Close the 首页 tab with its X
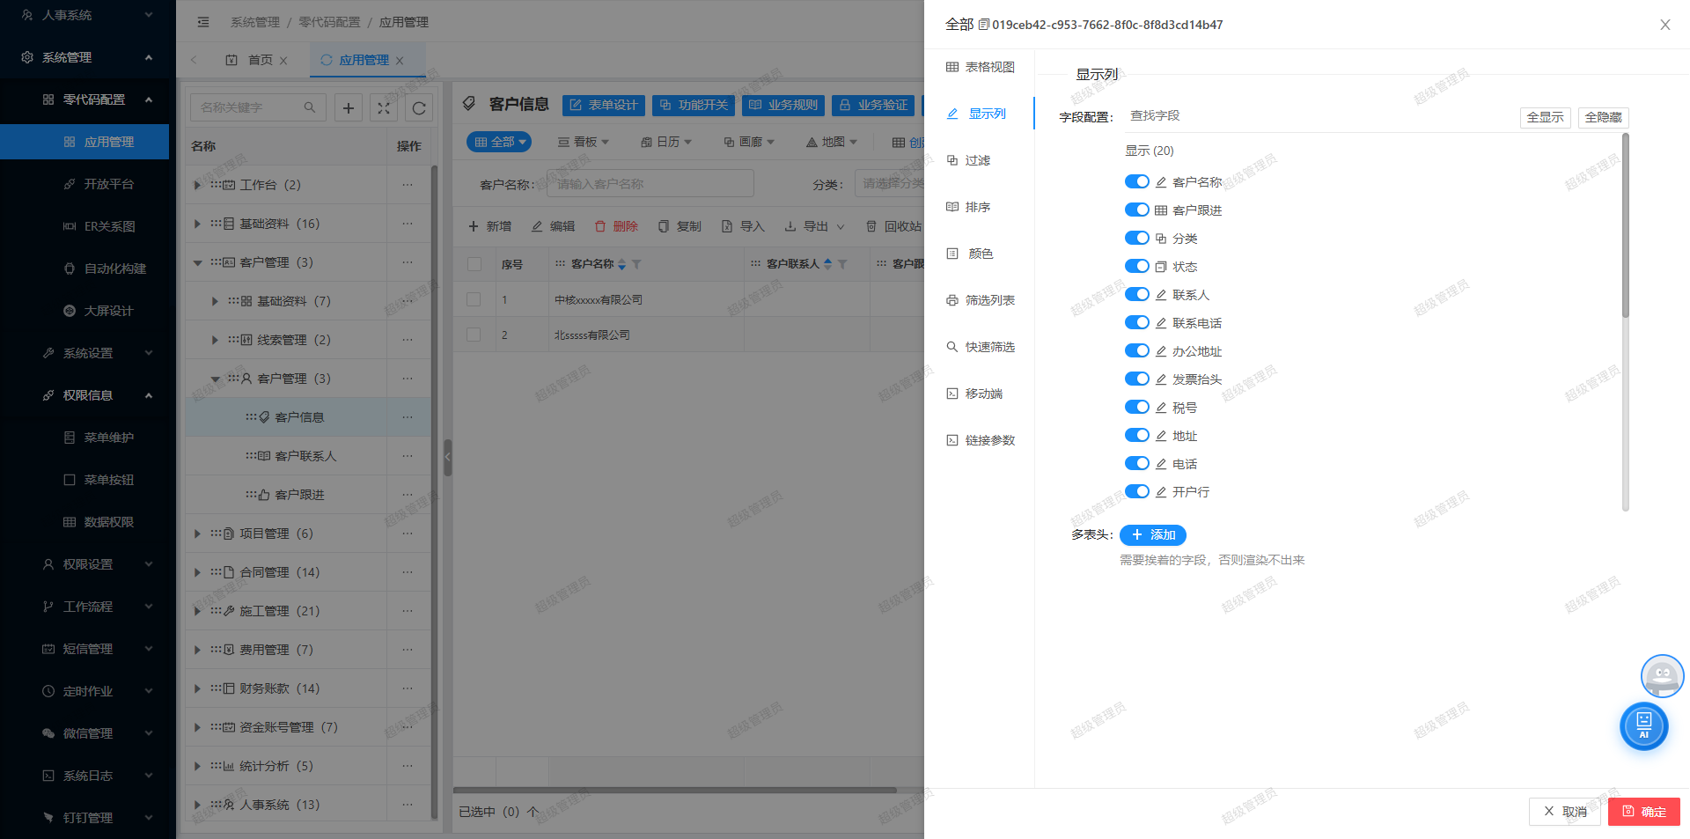 click(283, 61)
